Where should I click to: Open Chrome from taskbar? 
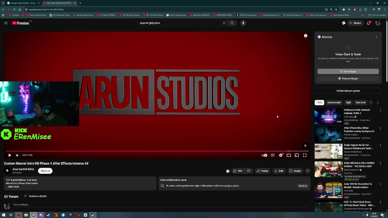[33, 215]
